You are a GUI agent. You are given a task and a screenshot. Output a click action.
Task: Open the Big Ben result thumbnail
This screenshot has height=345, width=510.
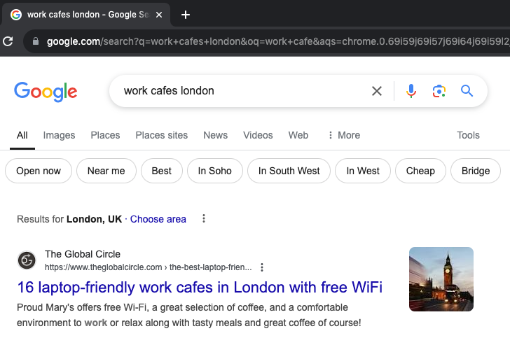click(441, 279)
